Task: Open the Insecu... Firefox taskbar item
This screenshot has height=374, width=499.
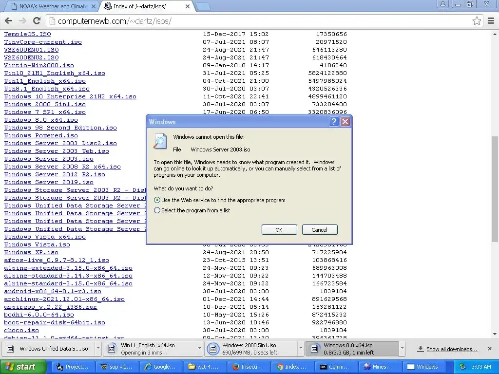Action: point(249,367)
